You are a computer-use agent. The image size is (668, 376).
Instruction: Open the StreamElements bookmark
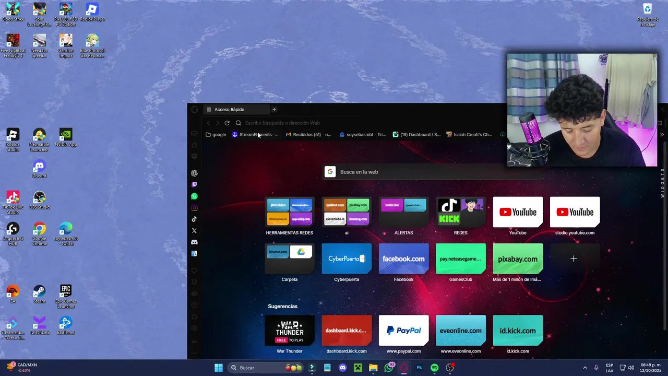click(255, 135)
